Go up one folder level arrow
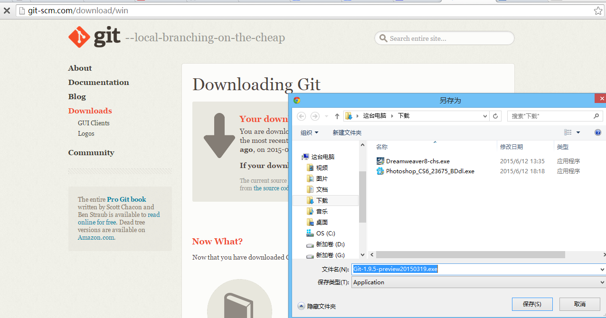606x318 pixels. (x=337, y=116)
